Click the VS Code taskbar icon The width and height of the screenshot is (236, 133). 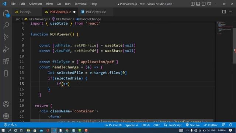click(54, 130)
